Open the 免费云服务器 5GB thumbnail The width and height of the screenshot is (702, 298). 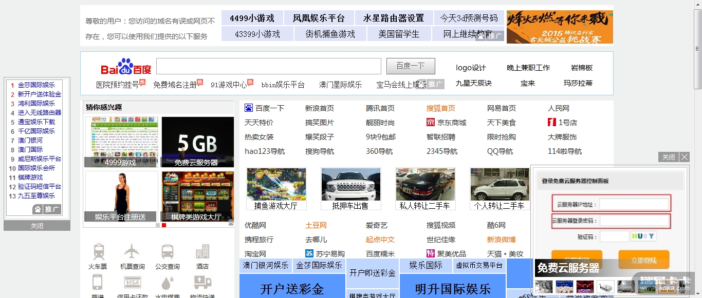(197, 142)
